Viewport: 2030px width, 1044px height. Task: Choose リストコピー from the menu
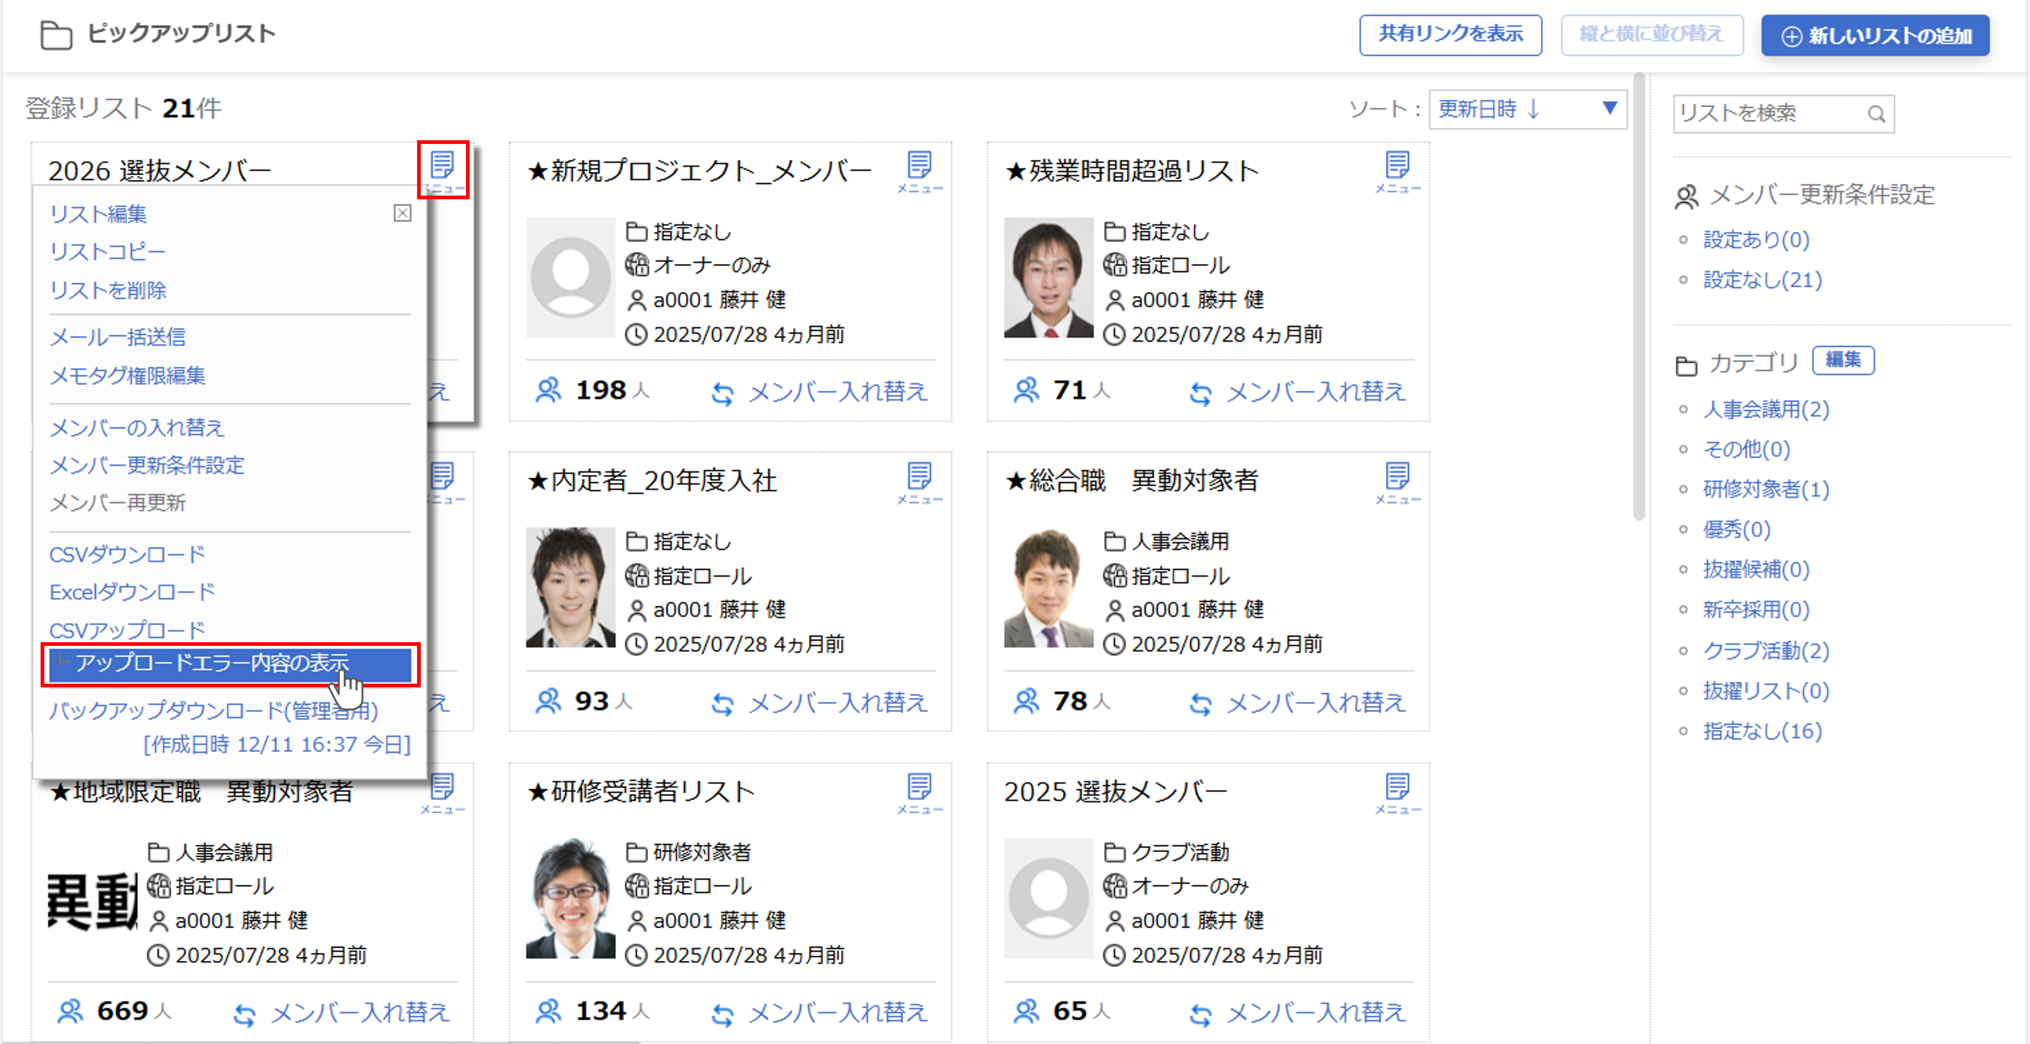tap(107, 252)
